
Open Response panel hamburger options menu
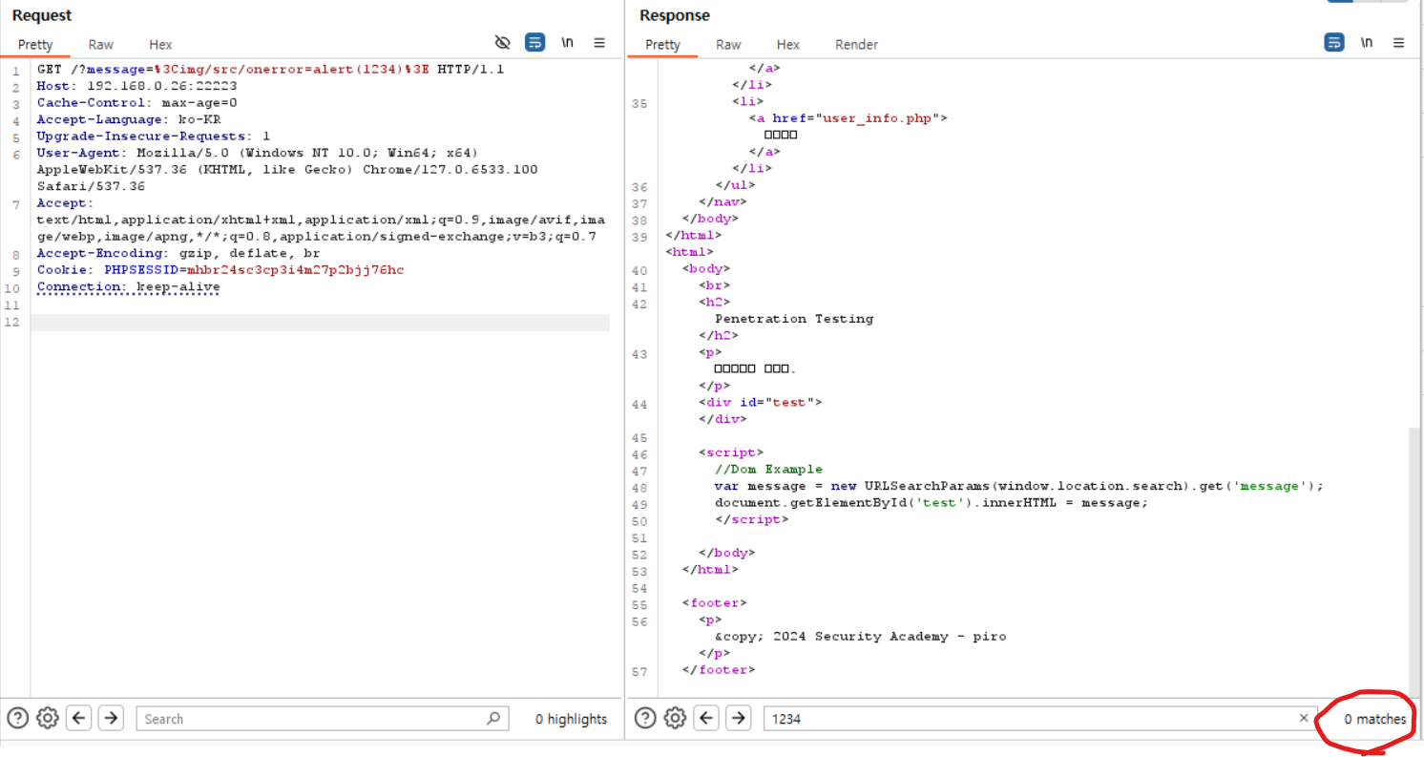click(1399, 42)
